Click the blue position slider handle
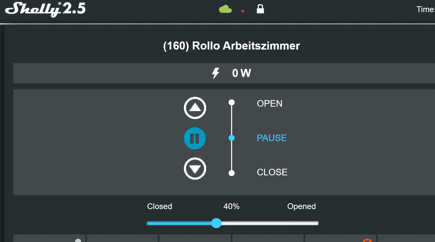The width and height of the screenshot is (435, 242). click(x=216, y=223)
